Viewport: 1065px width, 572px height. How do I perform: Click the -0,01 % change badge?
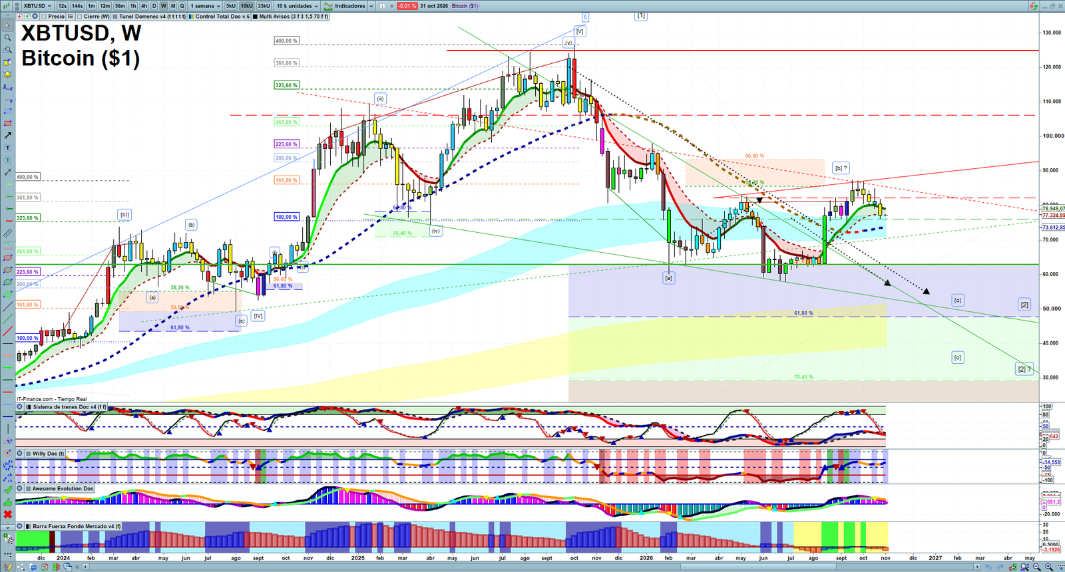(407, 6)
